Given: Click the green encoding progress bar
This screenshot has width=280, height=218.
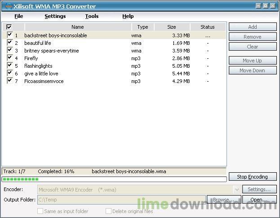Looking at the screenshot, I should tap(114, 179).
